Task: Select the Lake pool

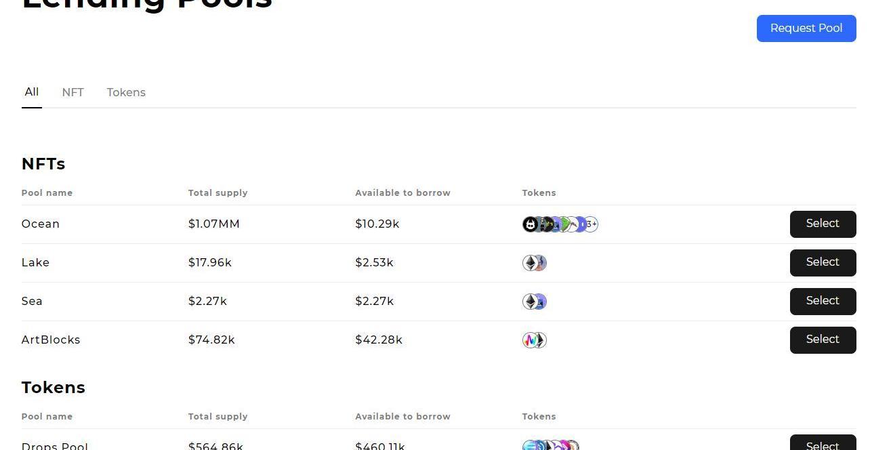Action: point(823,263)
